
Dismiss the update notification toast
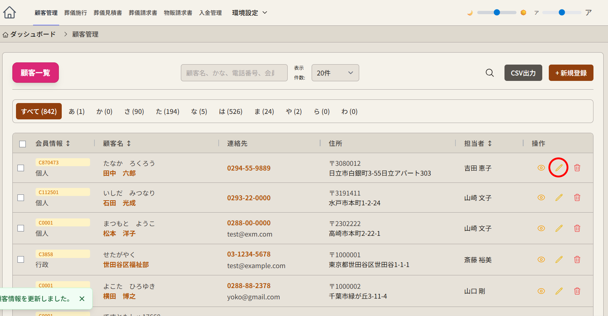(82, 299)
